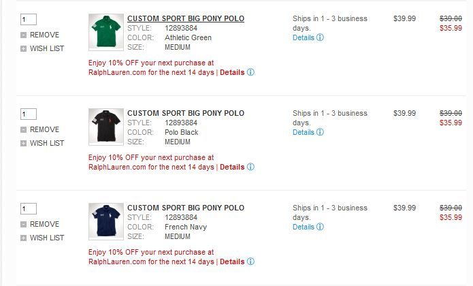This screenshot has width=473, height=286.
Task: Click the plus icon beside Wish List for navy polo
Action: coord(24,238)
